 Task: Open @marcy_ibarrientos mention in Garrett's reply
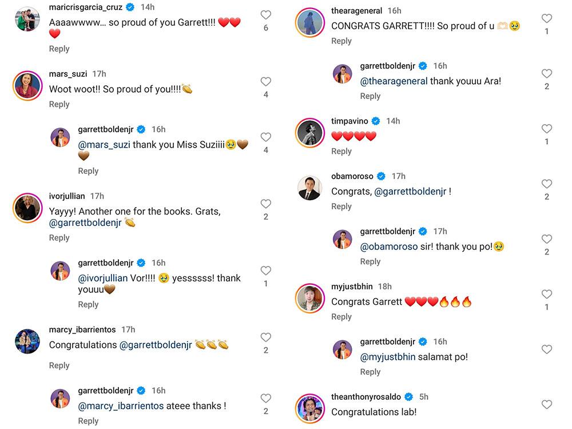(121, 406)
